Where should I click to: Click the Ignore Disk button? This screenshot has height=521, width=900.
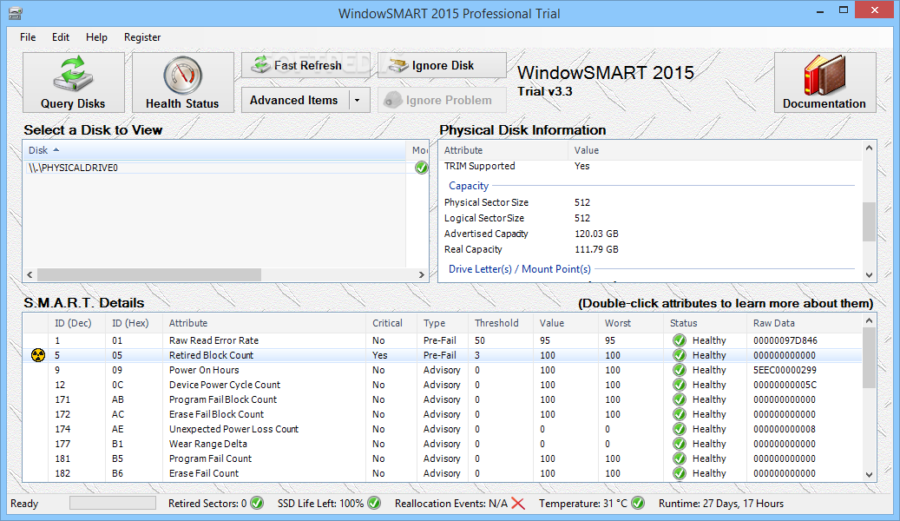click(442, 65)
